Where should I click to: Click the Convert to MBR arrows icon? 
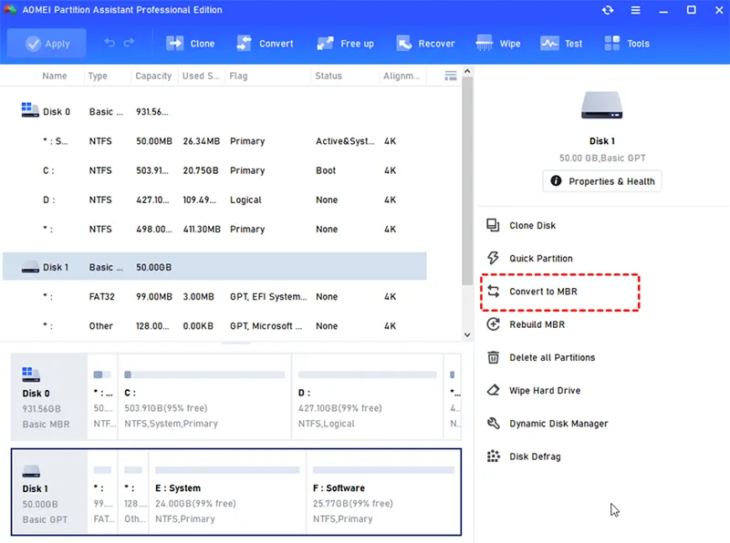click(493, 292)
